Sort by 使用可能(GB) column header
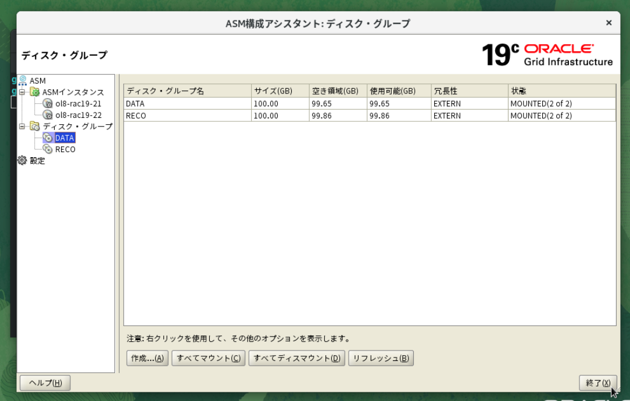Image resolution: width=630 pixels, height=401 pixels. point(399,91)
